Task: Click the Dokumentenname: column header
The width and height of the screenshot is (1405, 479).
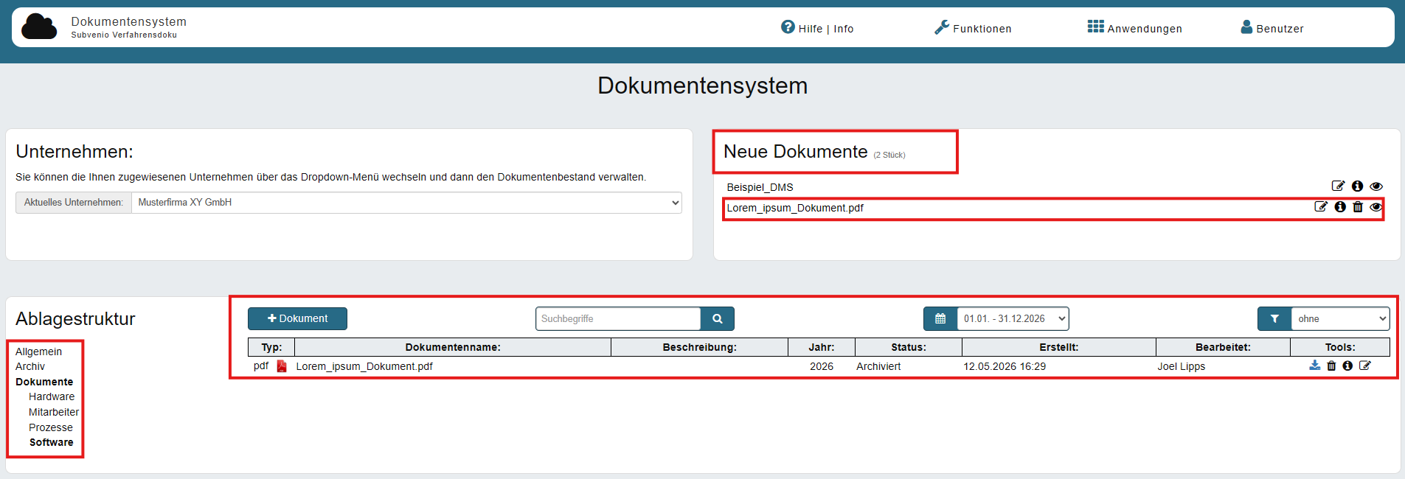Action: point(453,347)
